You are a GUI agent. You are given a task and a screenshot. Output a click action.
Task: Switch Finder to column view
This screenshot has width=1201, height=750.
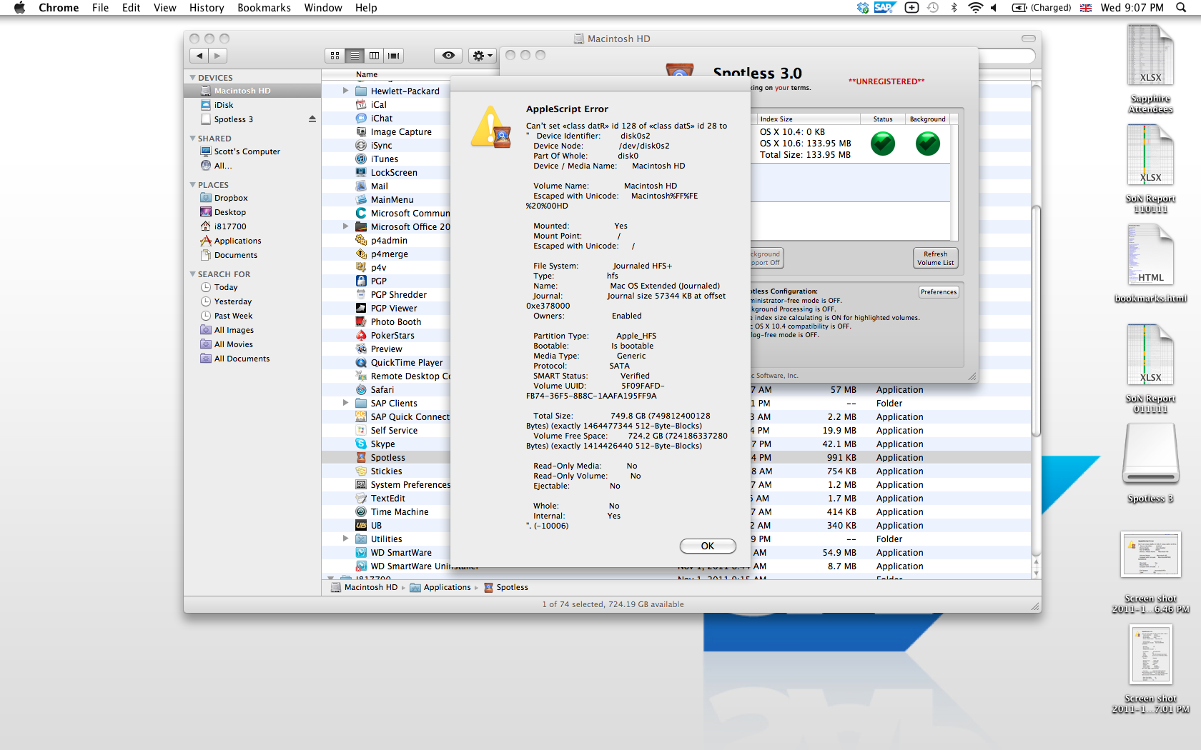[x=374, y=56]
